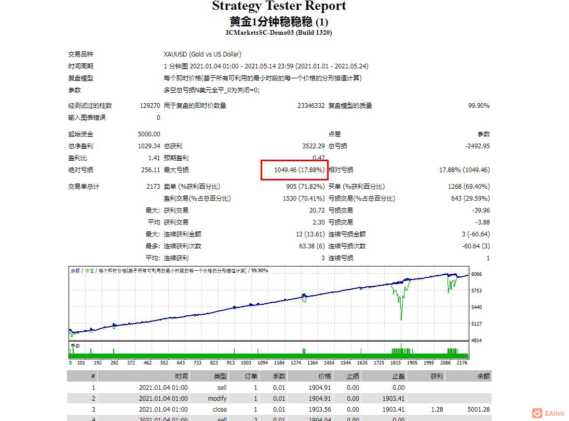569x421 pixels.
Task: Click the absolute drawdown value 256.11
Action: (151, 170)
